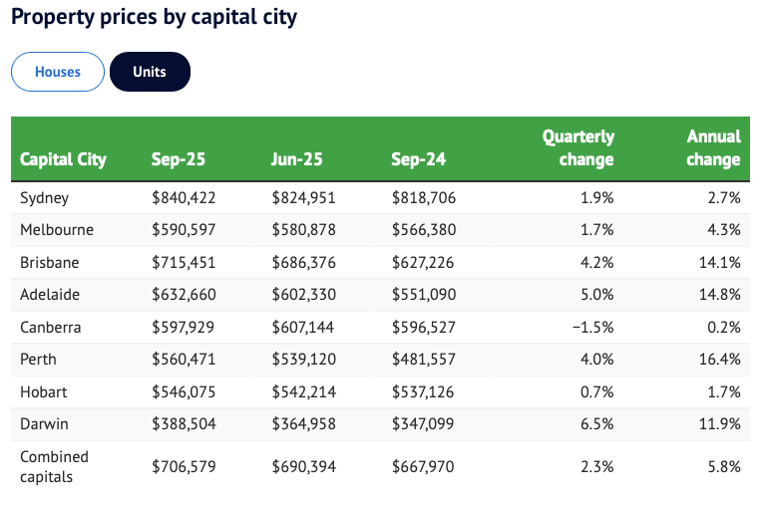The image size is (766, 508).
Task: Click the Capital City column header
Action: tap(63, 159)
